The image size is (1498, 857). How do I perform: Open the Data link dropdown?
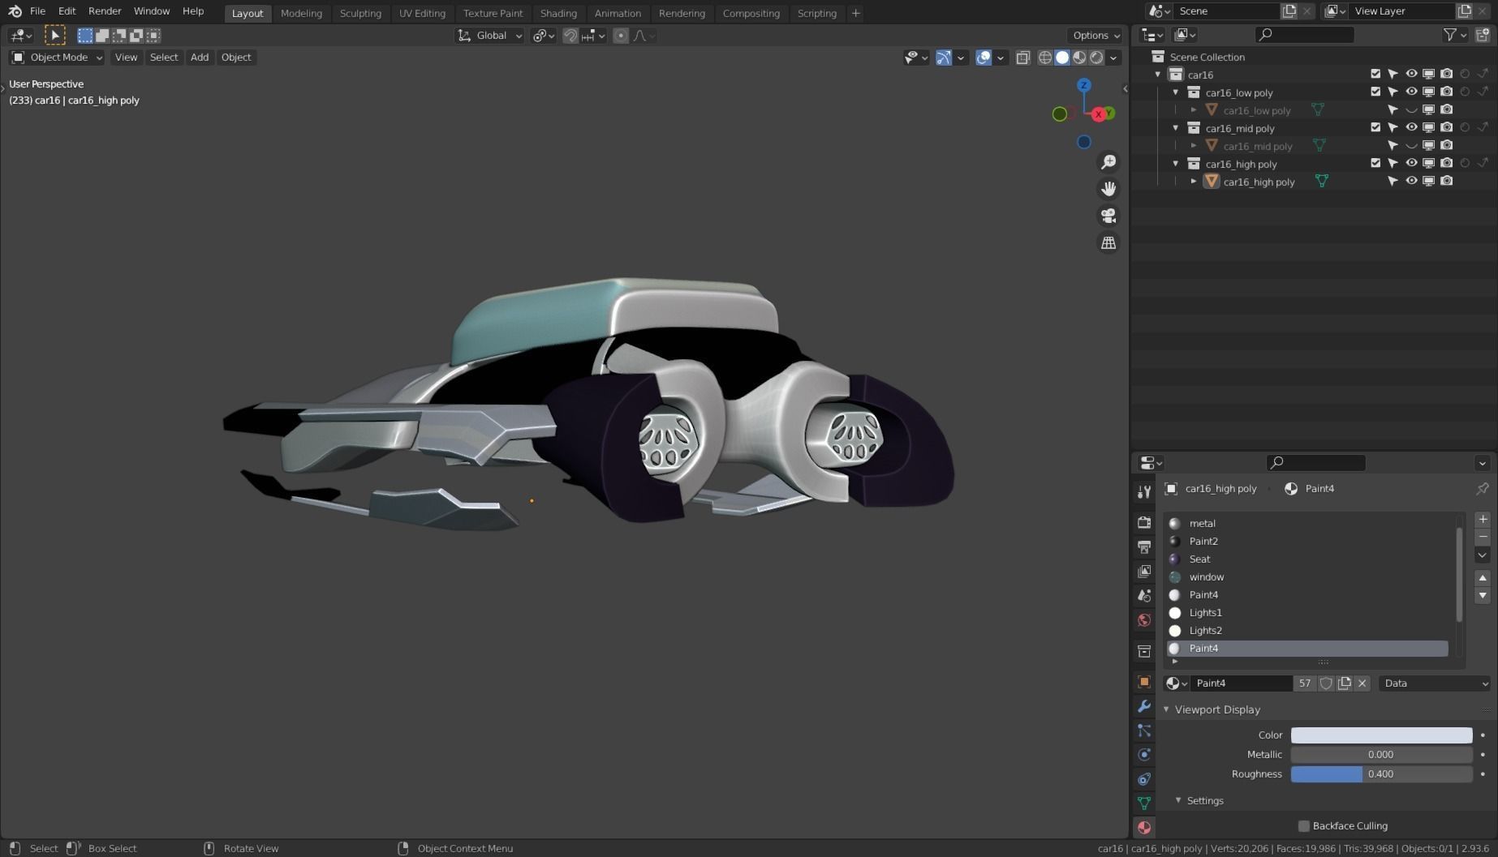coord(1435,683)
